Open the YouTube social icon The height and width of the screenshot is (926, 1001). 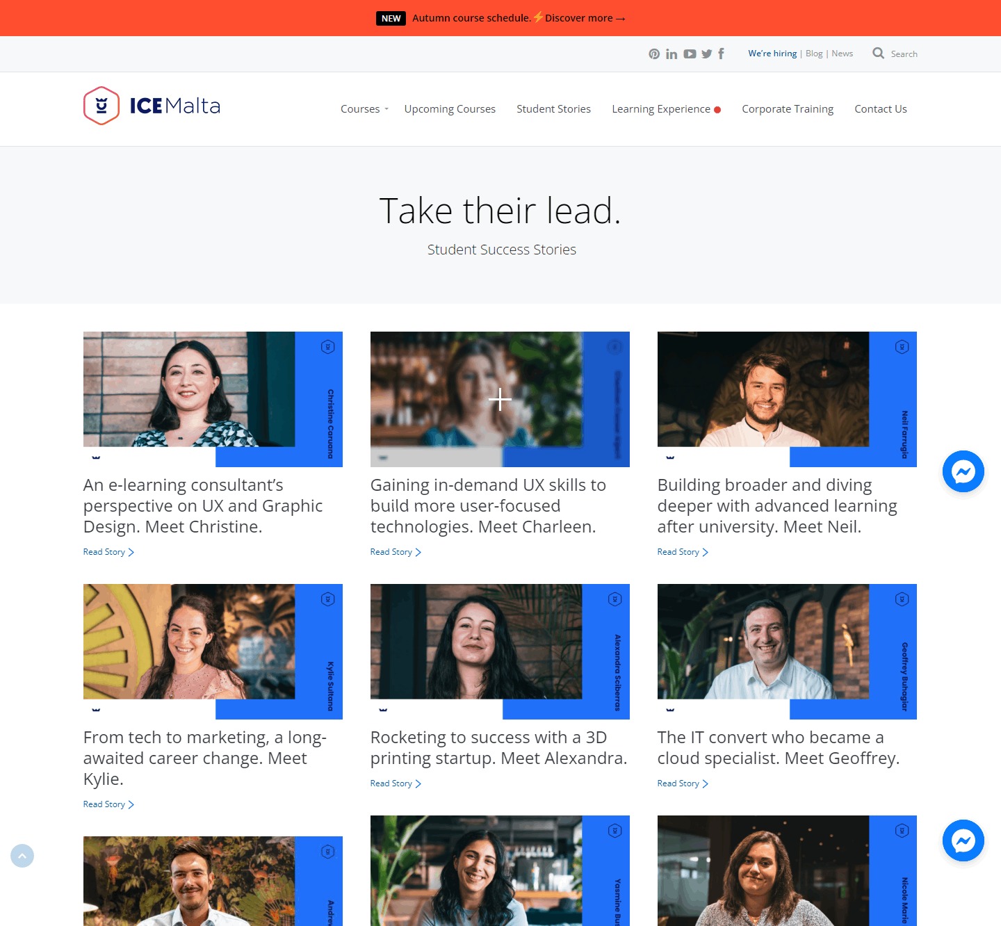point(690,54)
